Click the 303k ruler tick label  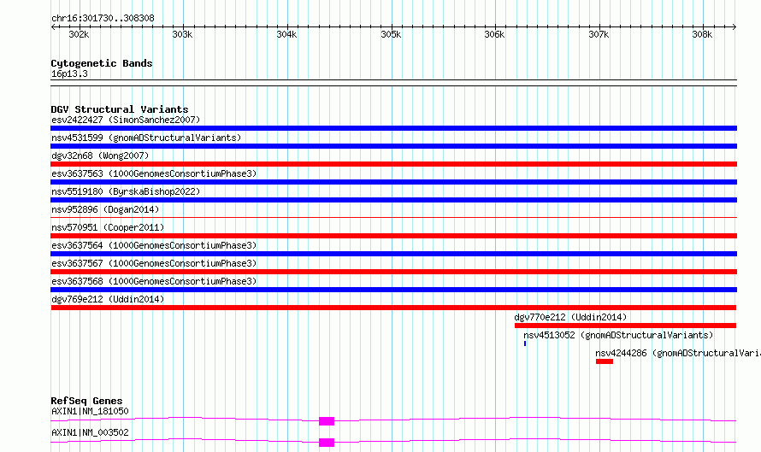pos(182,34)
